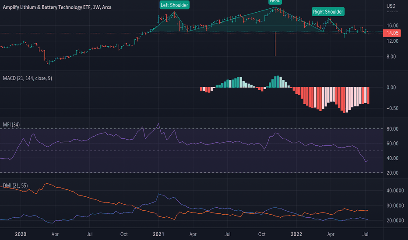Open the MFI (34) indicator legend
This screenshot has height=240, width=408.
(x=11, y=124)
